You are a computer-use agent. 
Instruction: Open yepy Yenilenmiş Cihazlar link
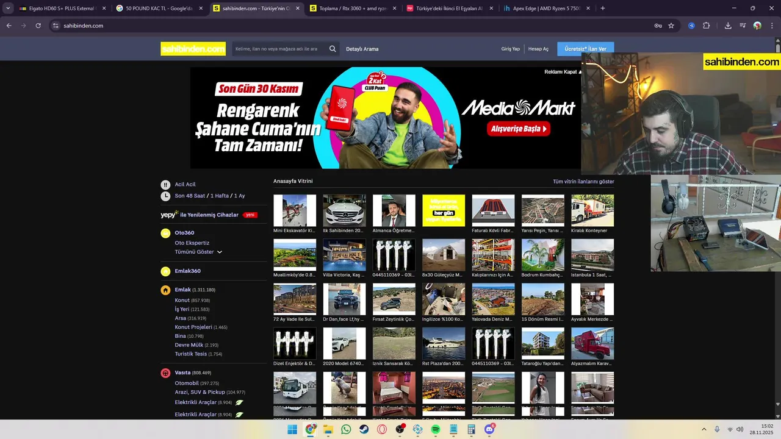click(200, 215)
